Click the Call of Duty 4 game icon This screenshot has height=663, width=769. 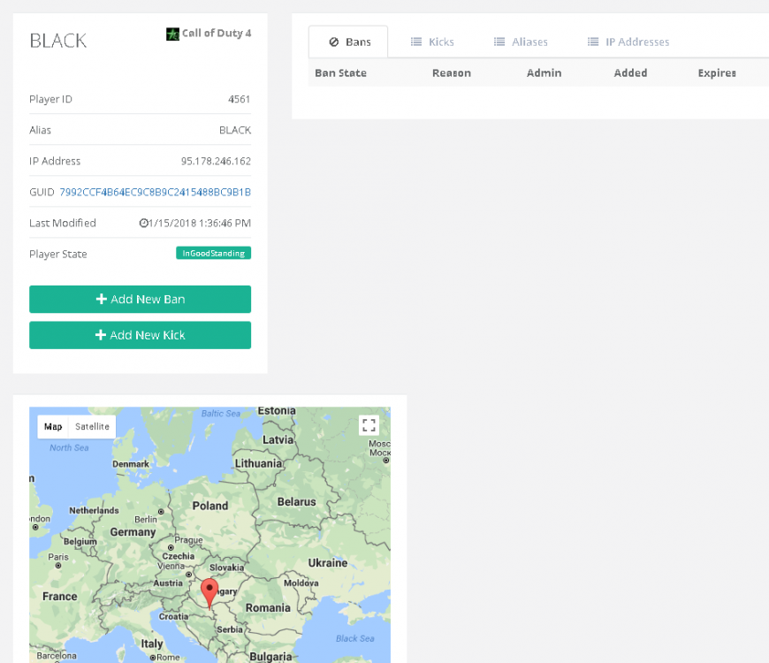(x=172, y=34)
